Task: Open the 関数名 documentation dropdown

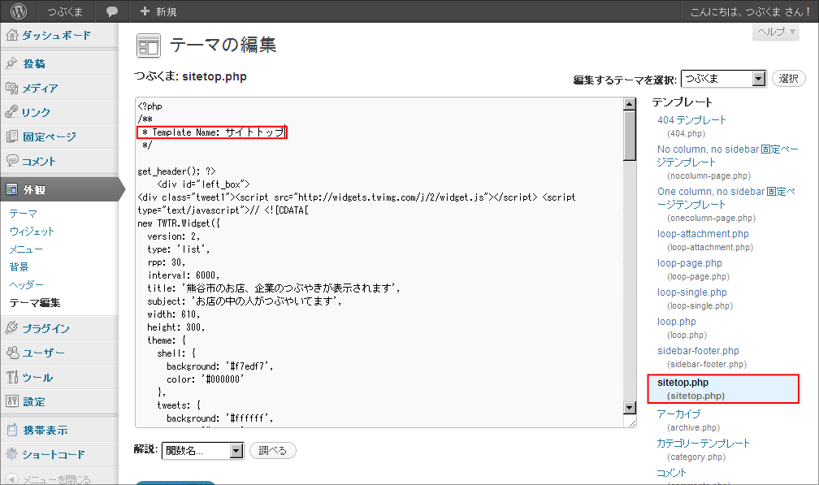Action: (x=202, y=451)
